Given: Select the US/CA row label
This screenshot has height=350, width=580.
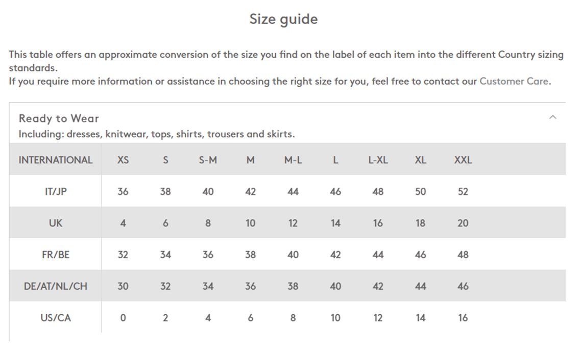Looking at the screenshot, I should [56, 318].
